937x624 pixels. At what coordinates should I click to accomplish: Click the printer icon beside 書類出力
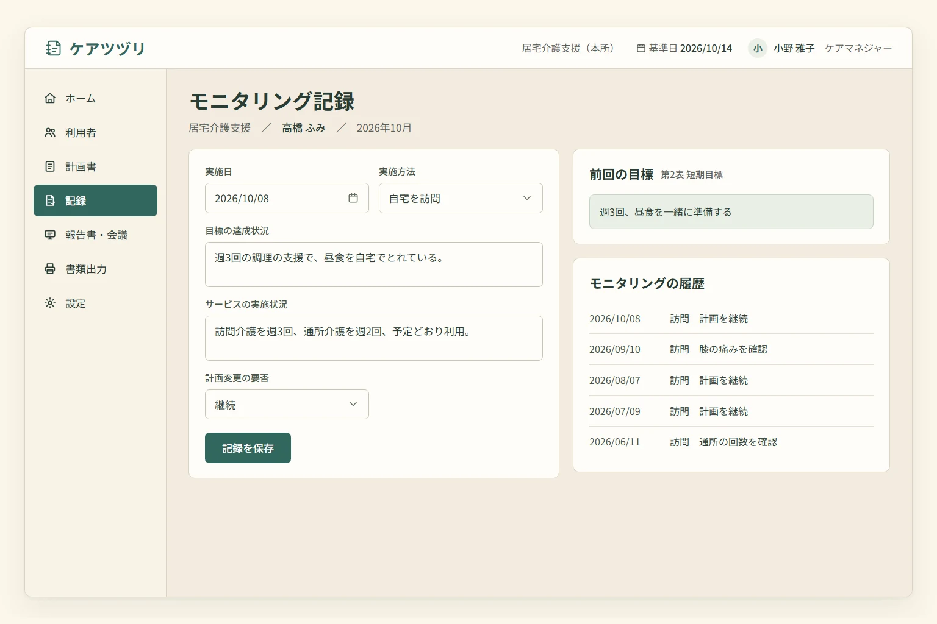[50, 269]
